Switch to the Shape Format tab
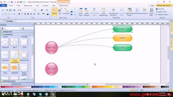Viewport: 173px width, 97px height. coord(64,5)
